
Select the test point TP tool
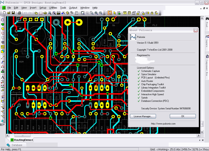3,82
